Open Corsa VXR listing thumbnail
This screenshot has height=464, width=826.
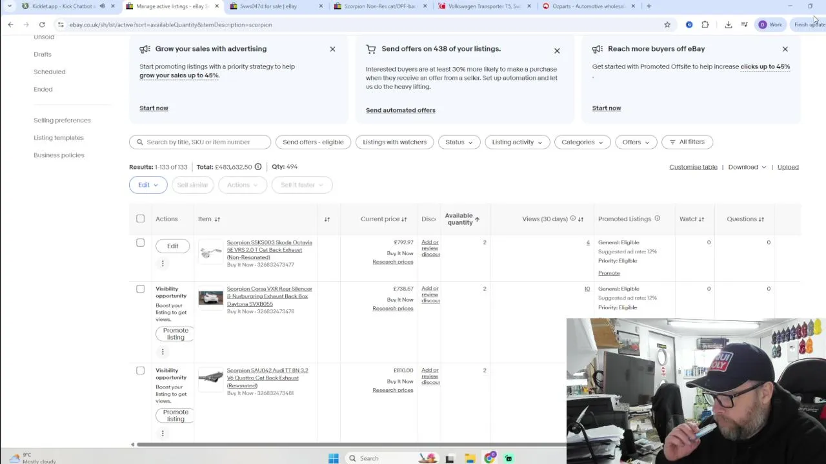(210, 298)
